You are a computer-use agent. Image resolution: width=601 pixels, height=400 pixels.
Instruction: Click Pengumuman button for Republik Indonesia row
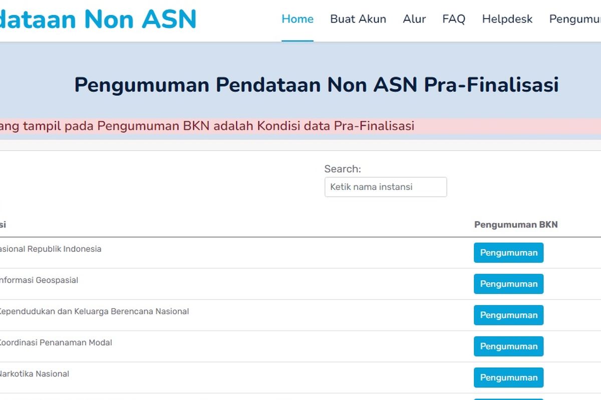(x=508, y=253)
